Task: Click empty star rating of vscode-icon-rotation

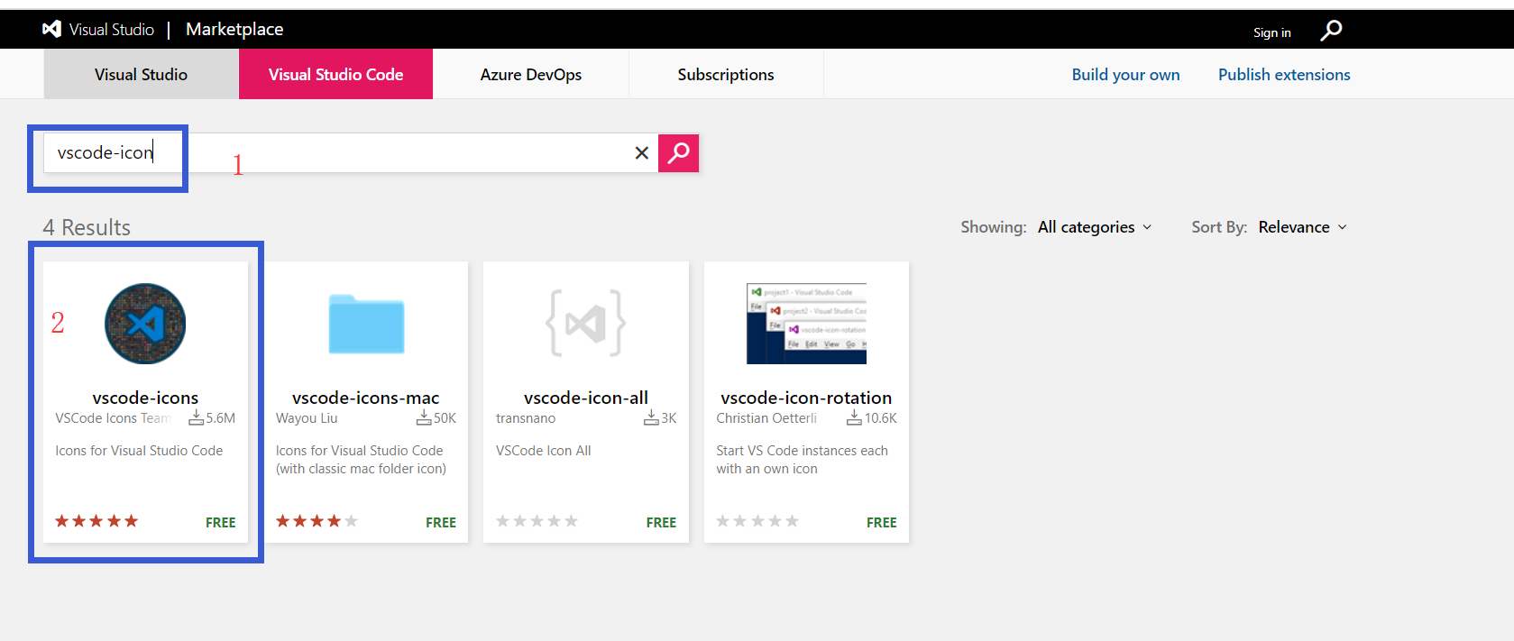Action: (757, 521)
